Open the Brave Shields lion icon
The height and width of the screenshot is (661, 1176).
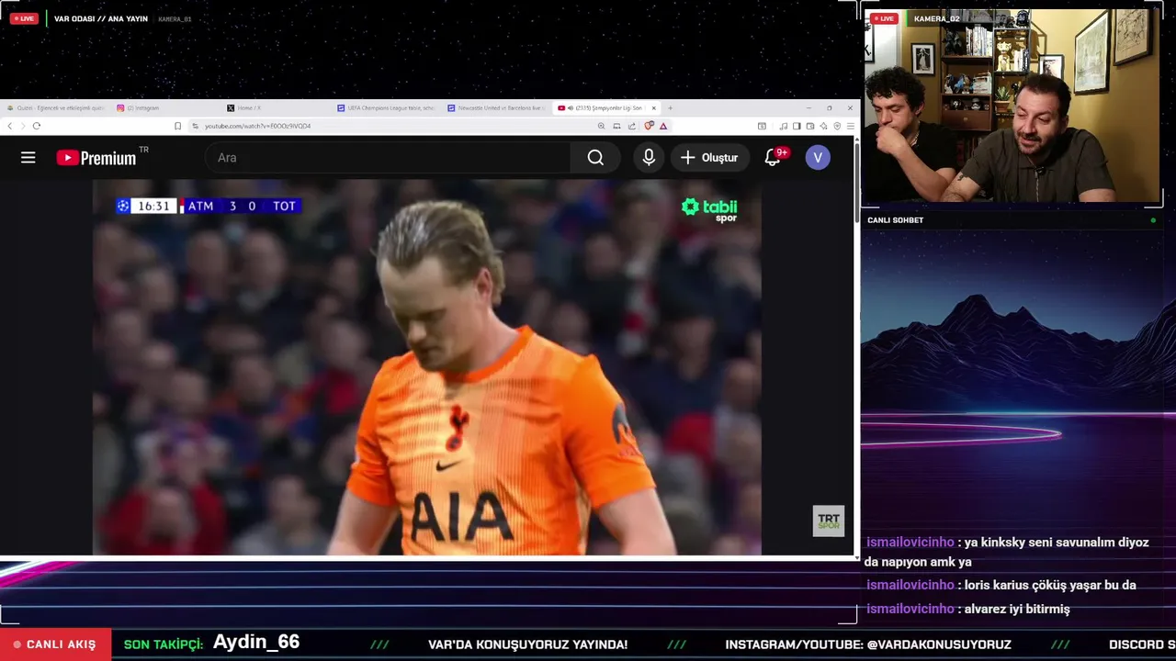tap(649, 126)
